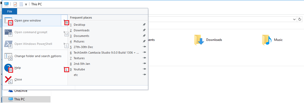Pin Textures to the list
The image size is (304, 103).
click(x=144, y=58)
